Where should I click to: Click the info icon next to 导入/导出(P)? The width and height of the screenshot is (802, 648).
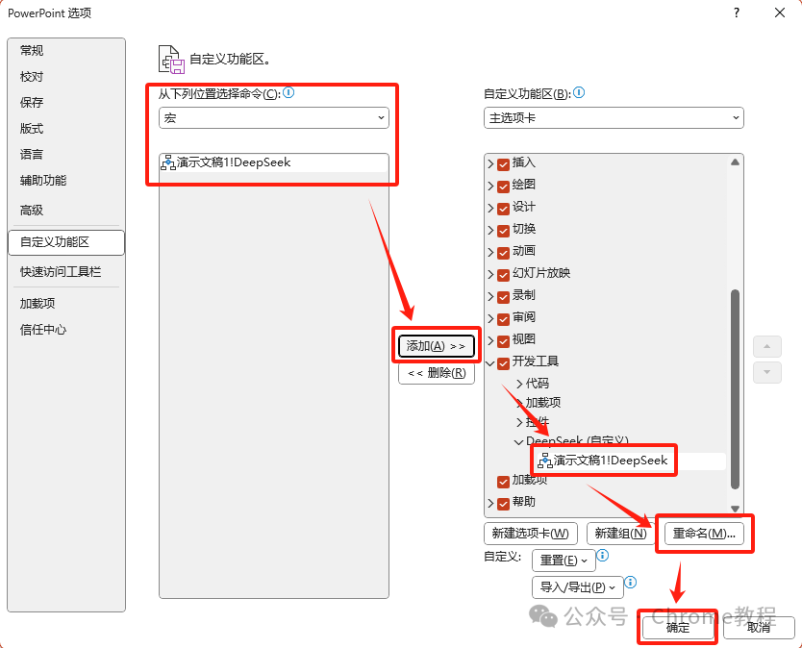click(x=631, y=582)
